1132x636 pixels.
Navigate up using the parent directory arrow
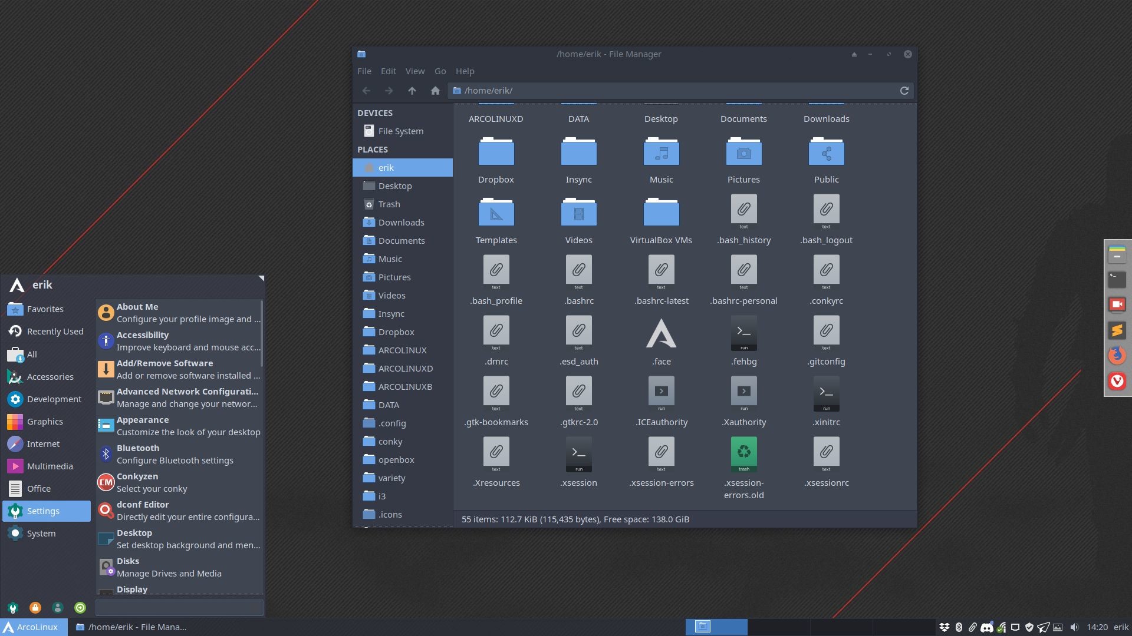click(x=412, y=91)
